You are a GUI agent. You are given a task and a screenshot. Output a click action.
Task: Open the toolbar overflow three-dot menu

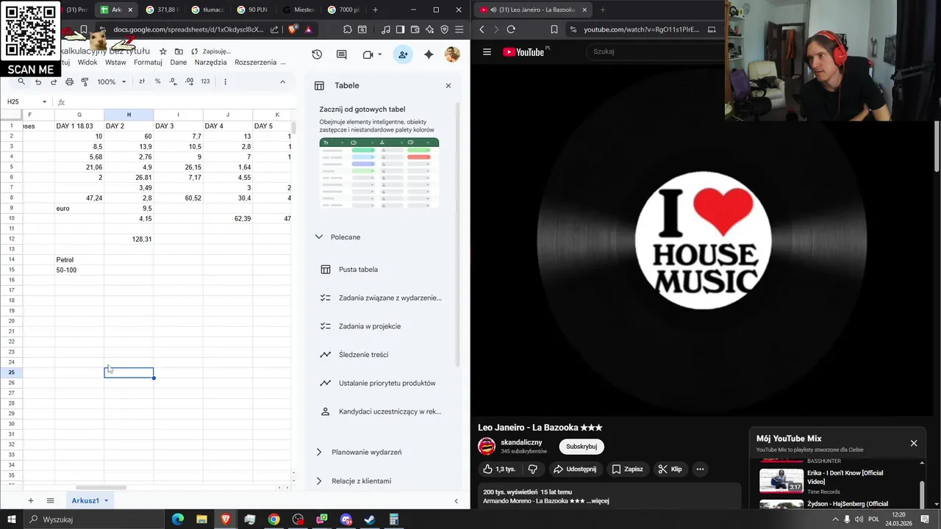tap(225, 82)
